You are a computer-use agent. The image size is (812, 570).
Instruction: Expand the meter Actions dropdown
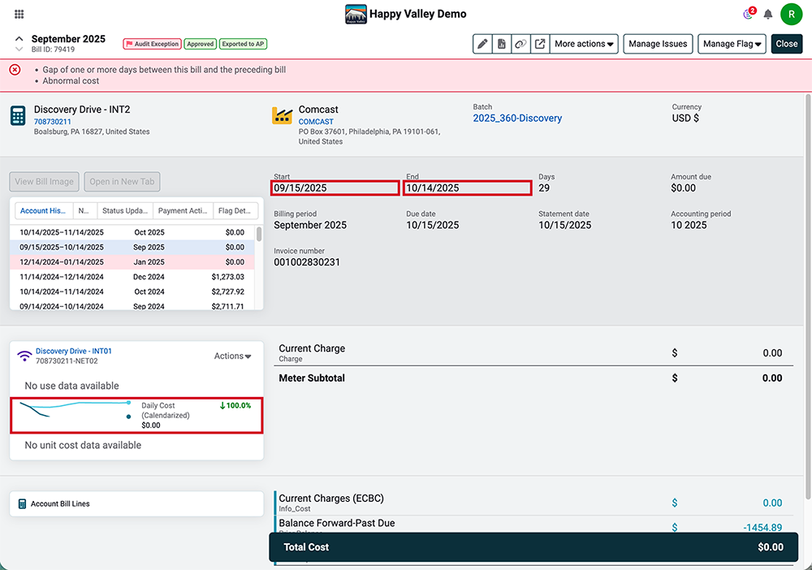pyautogui.click(x=232, y=356)
